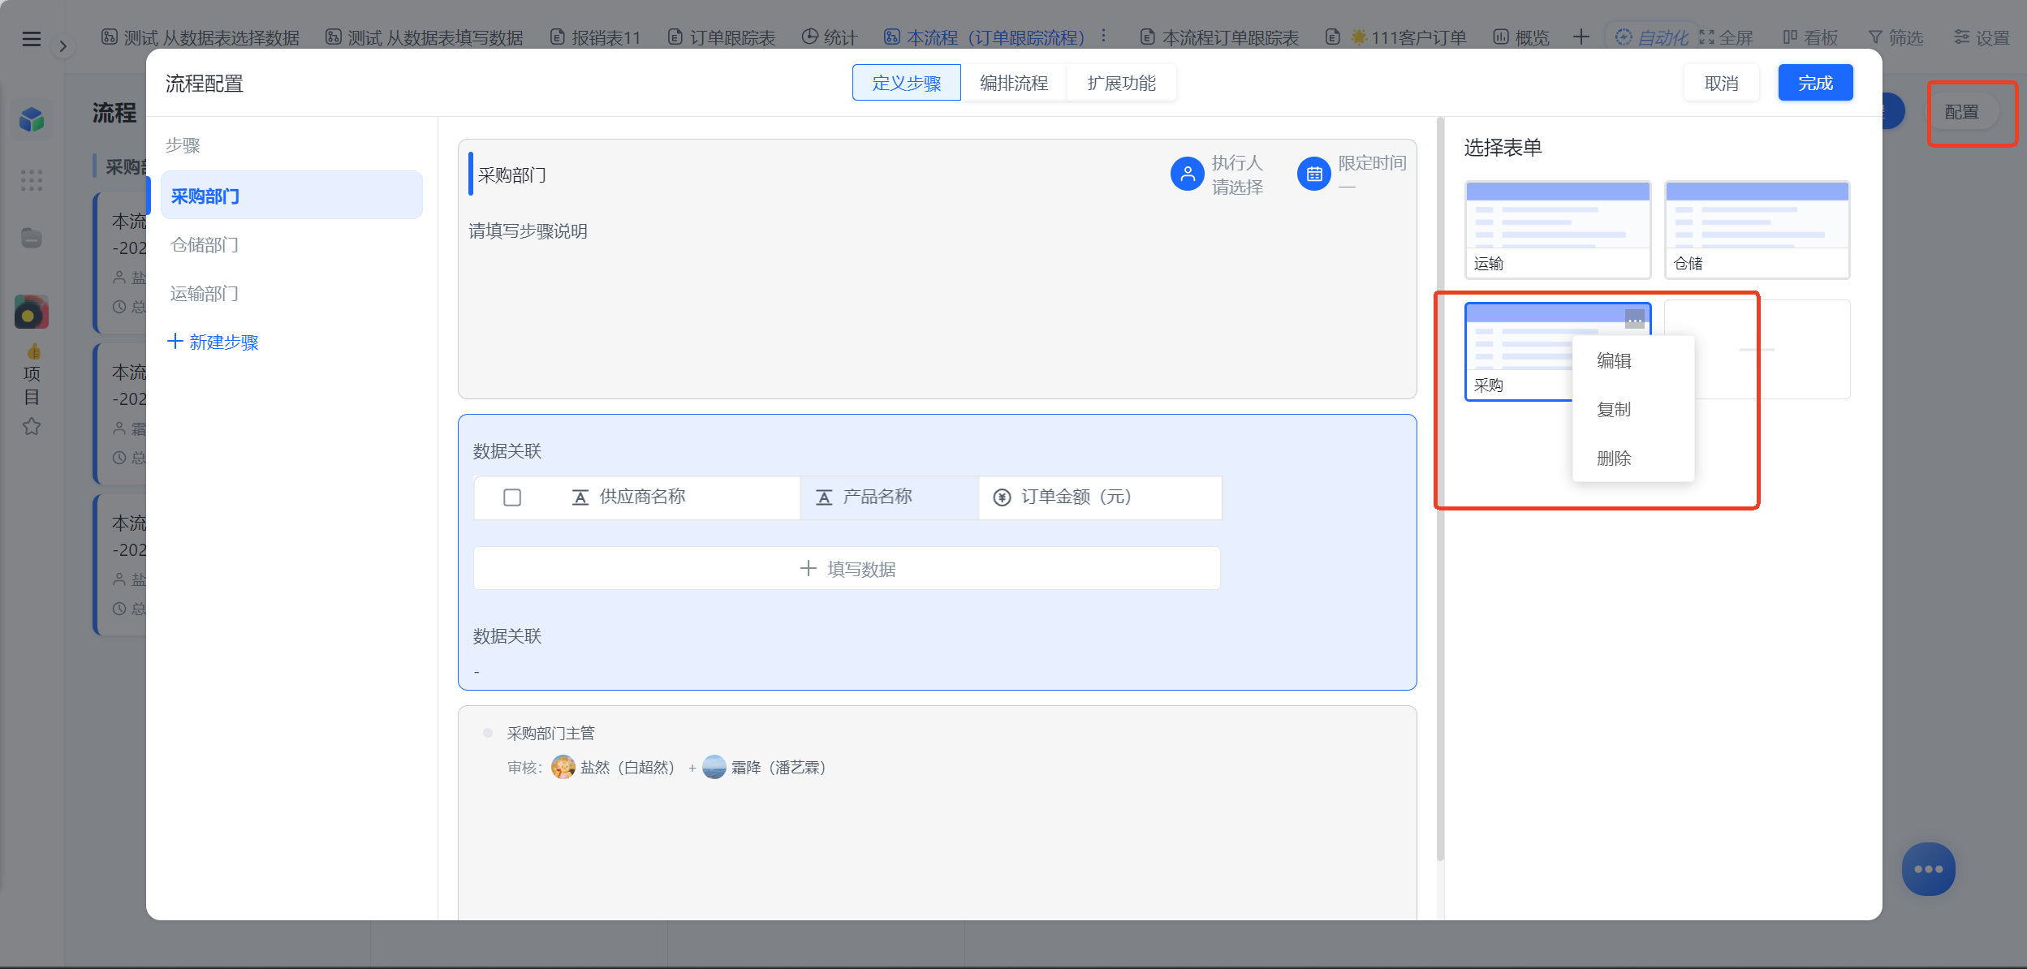The height and width of the screenshot is (969, 2027).
Task: Open the colorful camera app icon in sidebar
Action: coord(32,312)
